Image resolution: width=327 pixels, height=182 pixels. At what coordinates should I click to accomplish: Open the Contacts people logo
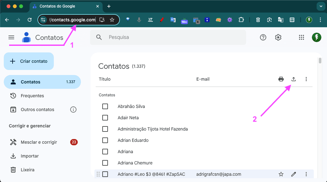pyautogui.click(x=26, y=37)
